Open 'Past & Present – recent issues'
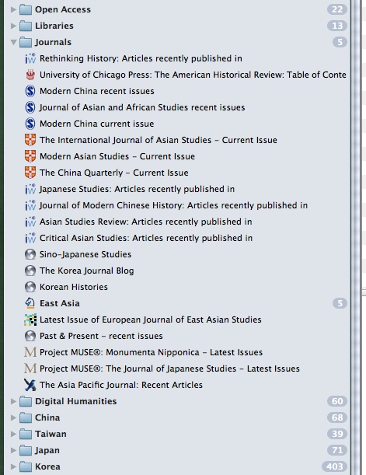366x475 pixels. pos(101,336)
